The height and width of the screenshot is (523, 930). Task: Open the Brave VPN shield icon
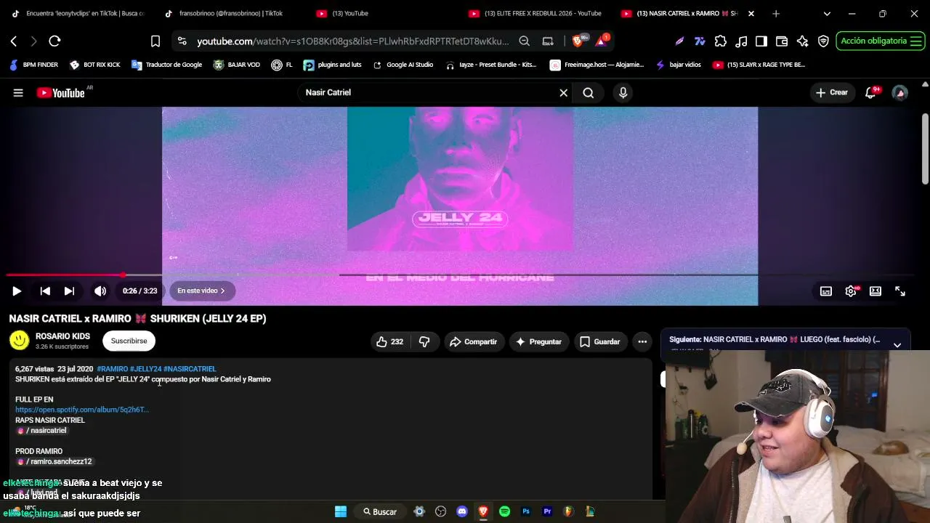[823, 41]
